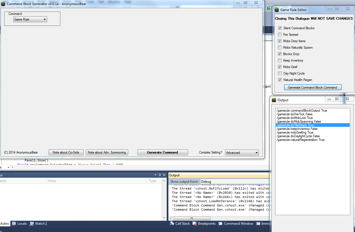355x232 pixels.
Task: Open the Command Window tab
Action: [x=236, y=224]
